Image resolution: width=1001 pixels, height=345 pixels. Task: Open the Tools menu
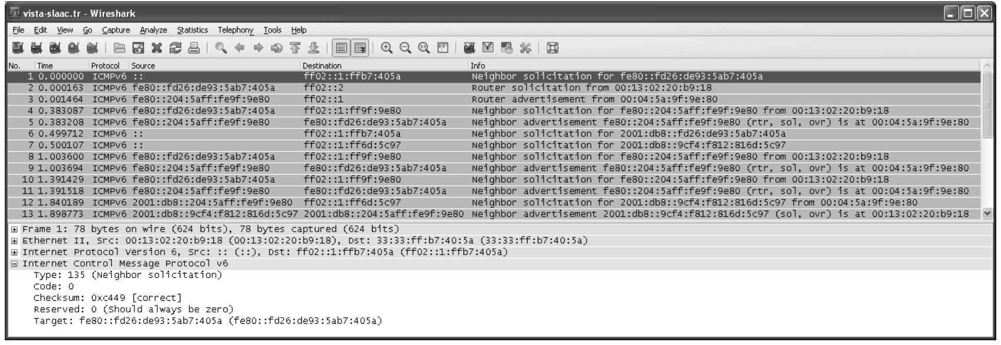[x=272, y=30]
